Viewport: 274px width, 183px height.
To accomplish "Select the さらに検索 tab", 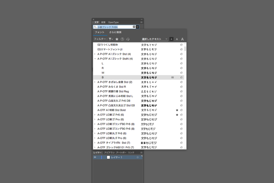I will click(x=115, y=32).
